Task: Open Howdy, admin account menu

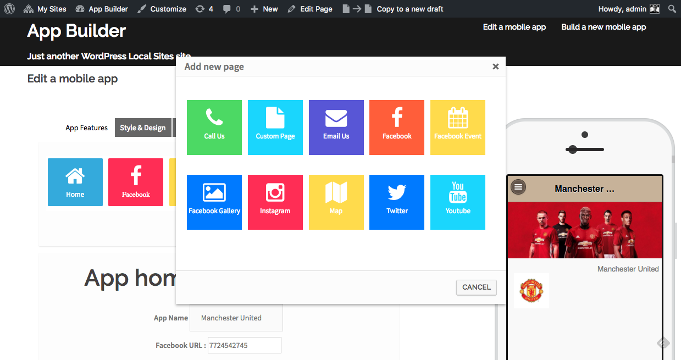Action: point(629,9)
